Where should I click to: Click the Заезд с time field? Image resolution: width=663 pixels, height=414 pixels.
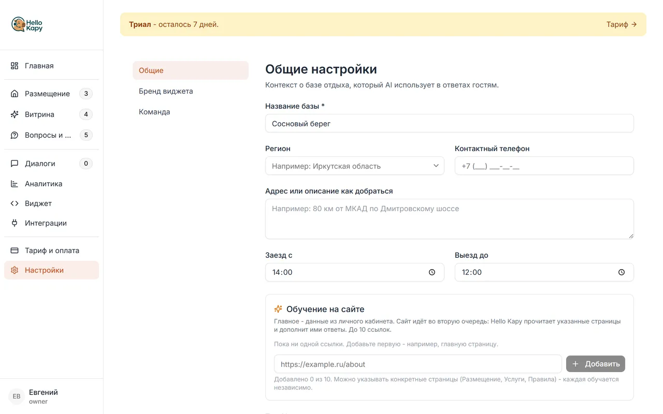coord(355,272)
